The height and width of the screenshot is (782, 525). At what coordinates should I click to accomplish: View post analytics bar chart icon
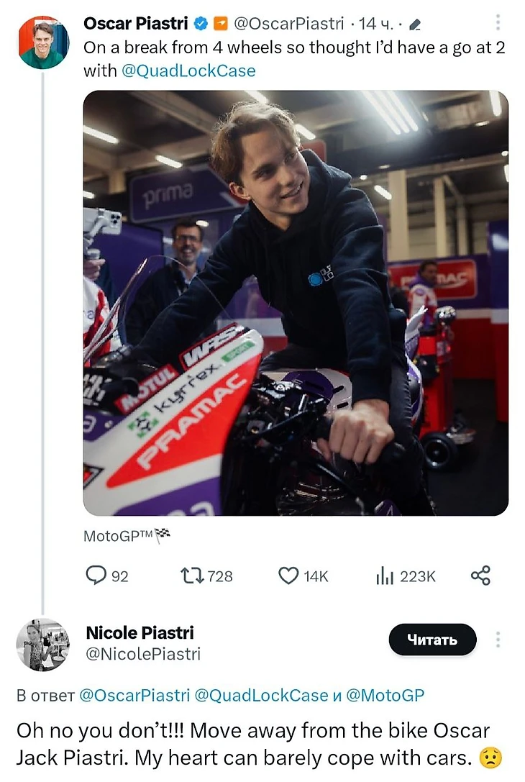(385, 575)
